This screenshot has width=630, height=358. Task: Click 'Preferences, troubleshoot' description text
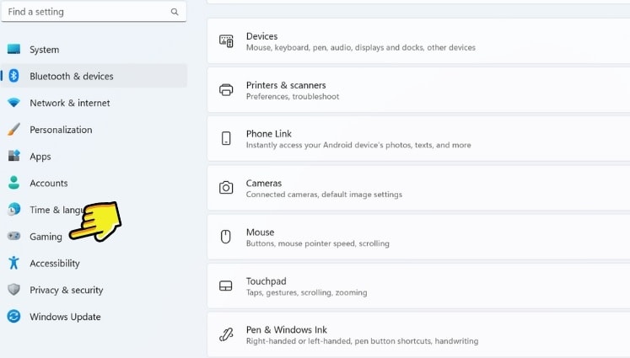pyautogui.click(x=293, y=96)
